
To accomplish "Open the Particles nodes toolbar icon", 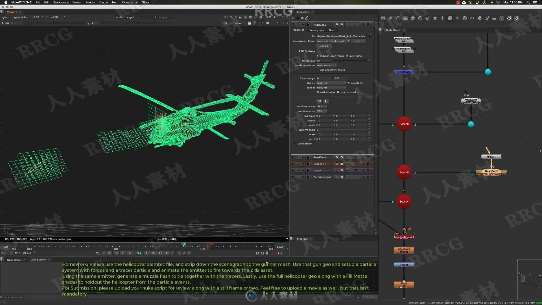I will [x=457, y=18].
